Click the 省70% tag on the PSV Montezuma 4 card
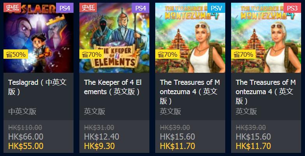 (x=167, y=54)
